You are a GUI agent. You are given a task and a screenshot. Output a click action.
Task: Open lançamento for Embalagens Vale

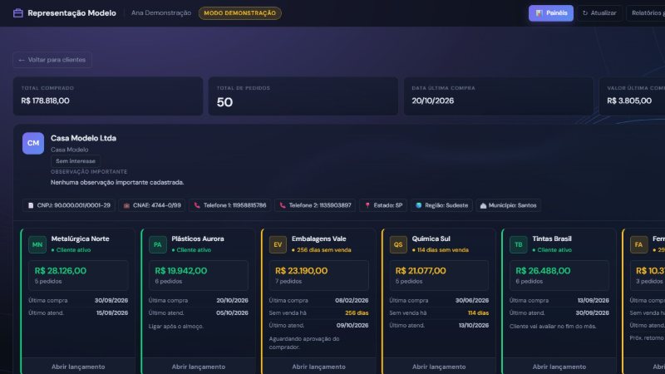pyautogui.click(x=319, y=367)
